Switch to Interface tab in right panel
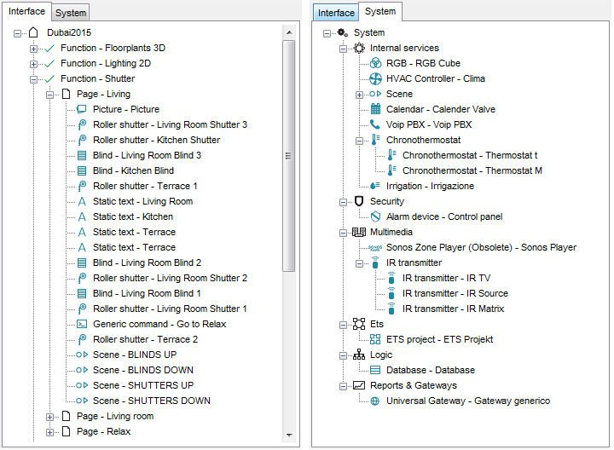The height and width of the screenshot is (450, 614). 336,13
